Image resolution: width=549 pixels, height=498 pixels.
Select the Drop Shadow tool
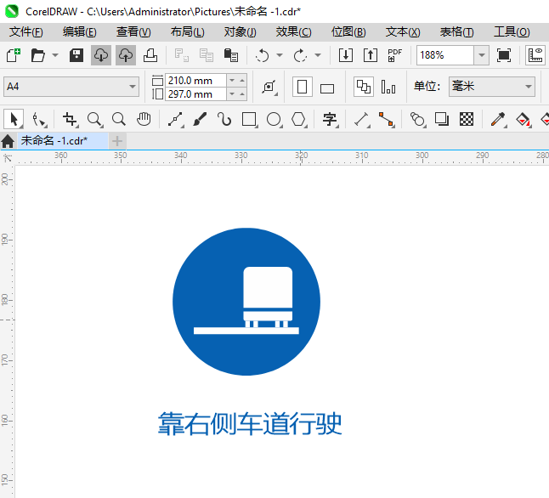coord(442,120)
